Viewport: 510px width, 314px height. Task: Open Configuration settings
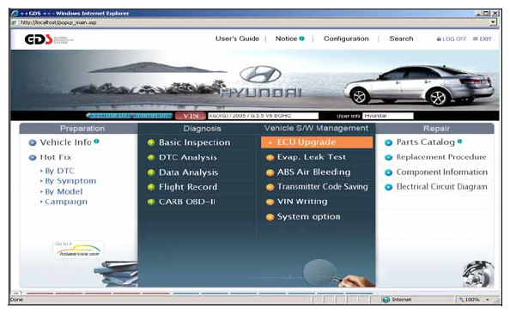click(346, 39)
